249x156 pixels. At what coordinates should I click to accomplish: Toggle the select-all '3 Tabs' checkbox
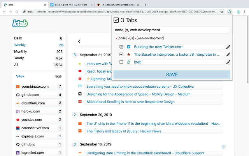(116, 20)
